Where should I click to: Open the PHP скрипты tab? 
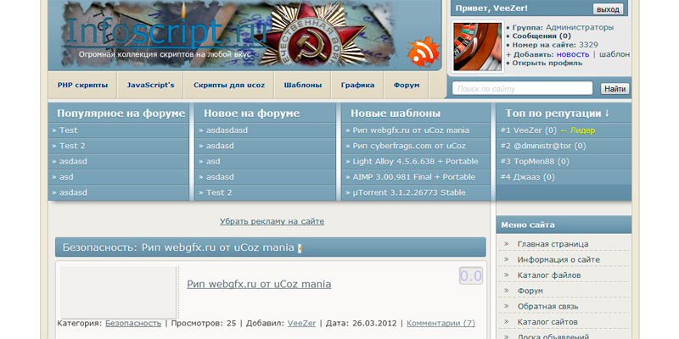pyautogui.click(x=82, y=86)
